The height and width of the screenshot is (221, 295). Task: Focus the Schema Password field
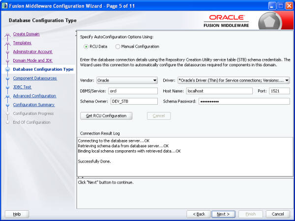coord(243,101)
